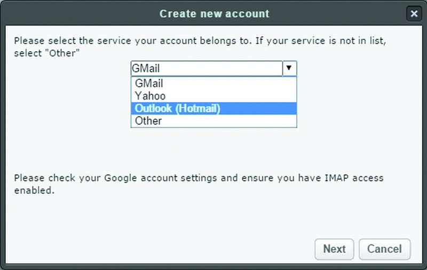Close the Create new account dialog
Screen dimensions: 427x270
point(414,14)
